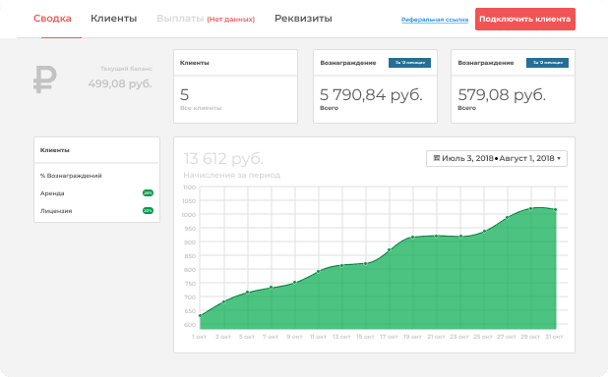
Task: Select the Аренда row in Клиенты panel
Action: click(x=97, y=193)
